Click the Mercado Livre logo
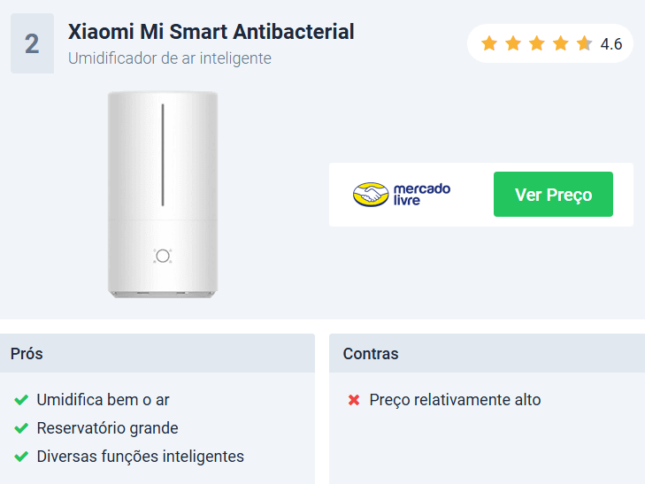The image size is (645, 484). pos(402,195)
